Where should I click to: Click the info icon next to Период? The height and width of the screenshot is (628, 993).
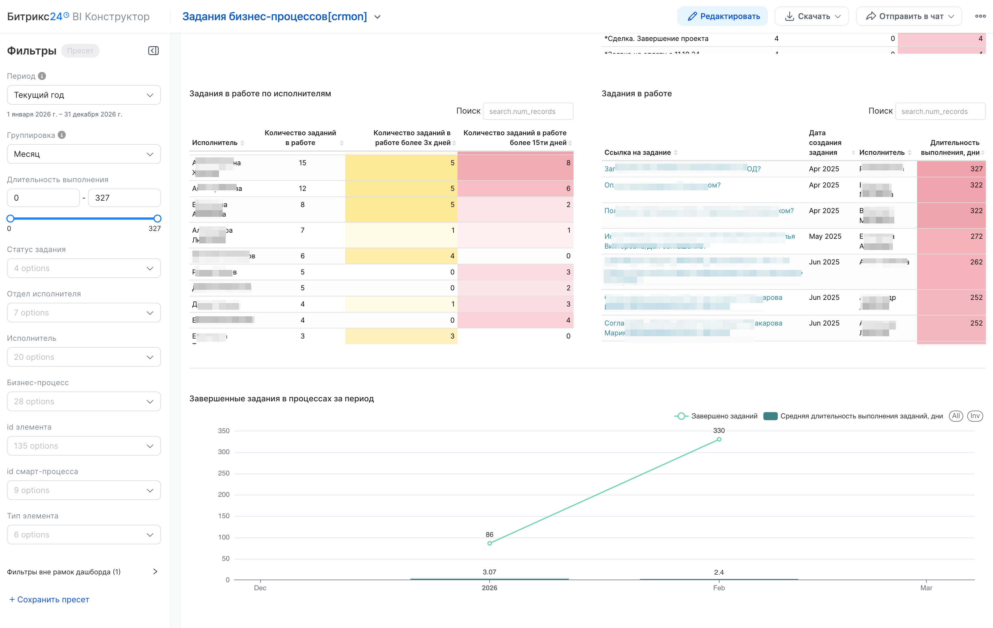click(42, 76)
